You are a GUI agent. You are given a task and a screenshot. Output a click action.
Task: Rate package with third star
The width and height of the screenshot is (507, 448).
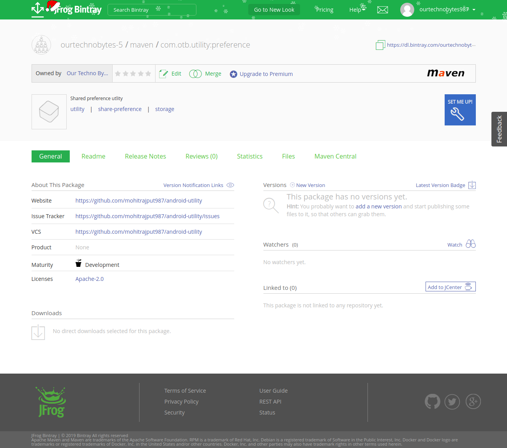[133, 74]
